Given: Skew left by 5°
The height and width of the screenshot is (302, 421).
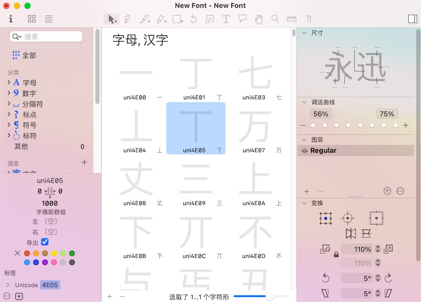Looking at the screenshot, I should [325, 293].
